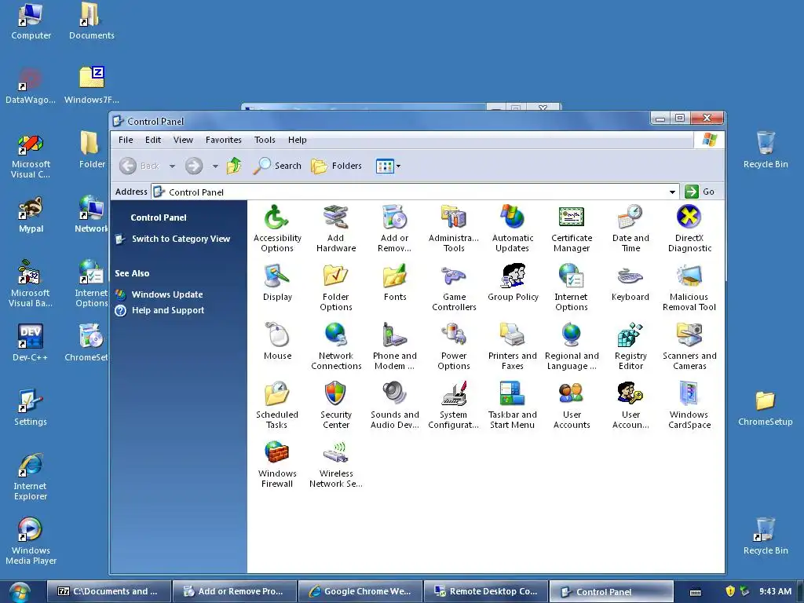
Task: Click inside the Address field
Action: (415, 192)
